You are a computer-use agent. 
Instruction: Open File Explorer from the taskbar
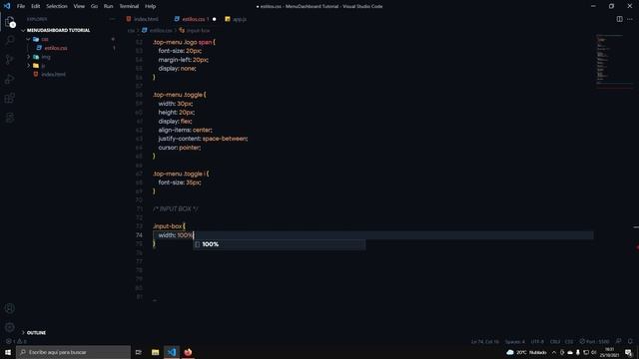pyautogui.click(x=156, y=352)
